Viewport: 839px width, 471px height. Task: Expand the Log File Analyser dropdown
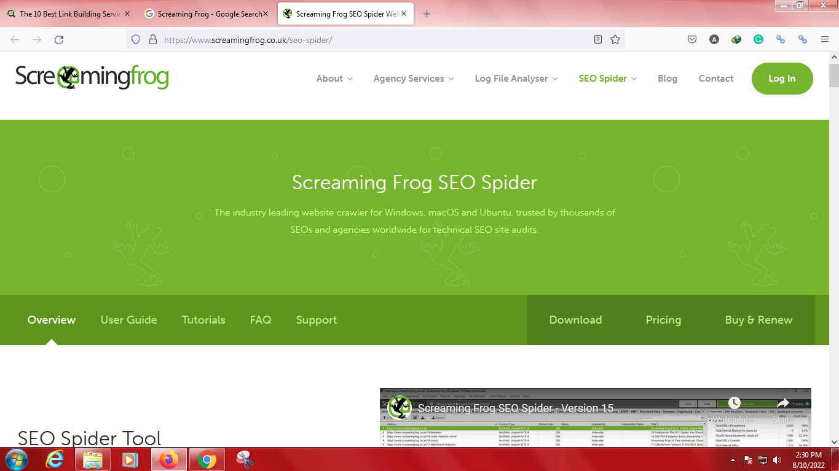click(516, 79)
